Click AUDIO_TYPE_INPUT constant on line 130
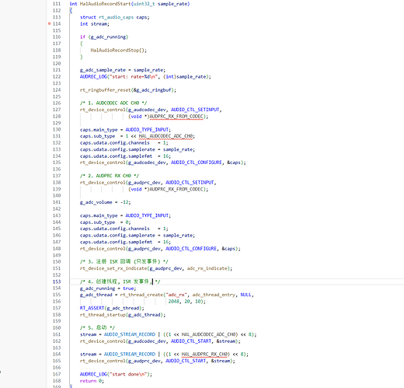Viewport: 404px width, 388px height. coord(147,130)
